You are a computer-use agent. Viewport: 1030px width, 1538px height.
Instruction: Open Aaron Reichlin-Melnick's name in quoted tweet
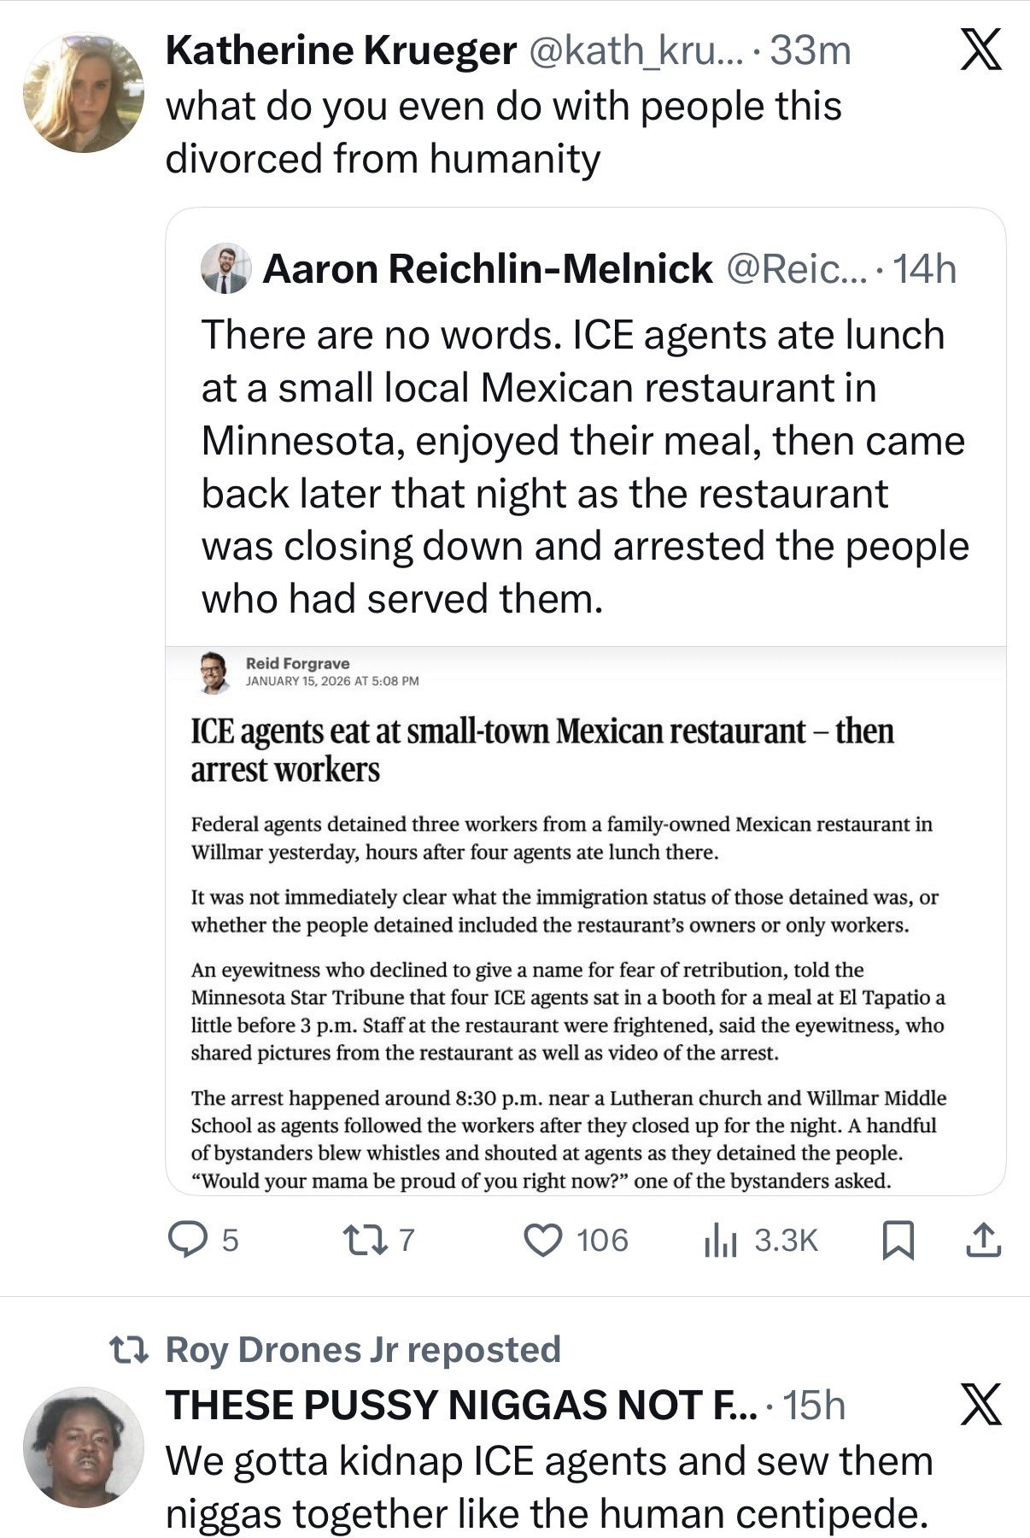(488, 269)
